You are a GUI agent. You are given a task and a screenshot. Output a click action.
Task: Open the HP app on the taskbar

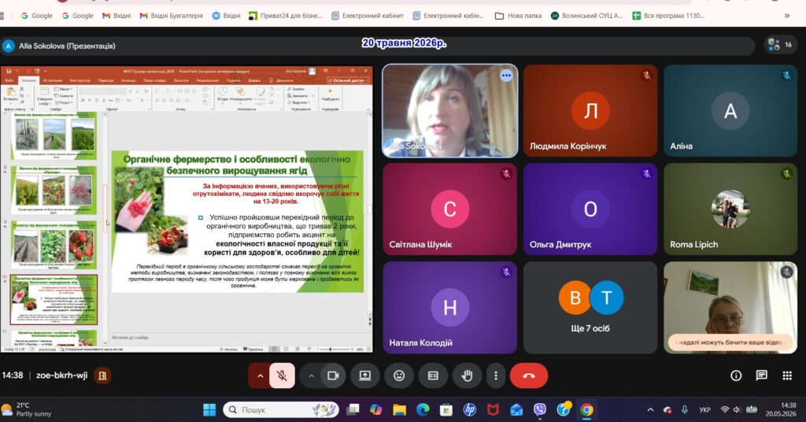point(469,409)
